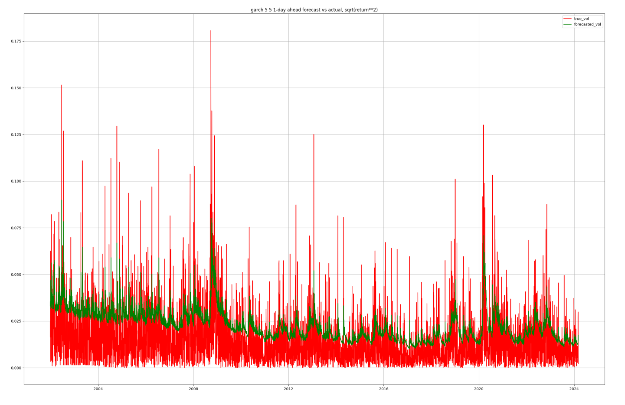The height and width of the screenshot is (405, 625).
Task: Click the true_vol legend label
Action: coord(581,19)
